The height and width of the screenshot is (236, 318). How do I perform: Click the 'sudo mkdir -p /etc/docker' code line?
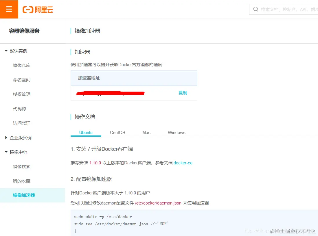click(103, 217)
